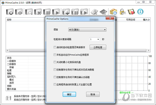
Task: Open the options box with gear icon
Action: [x=113, y=12]
